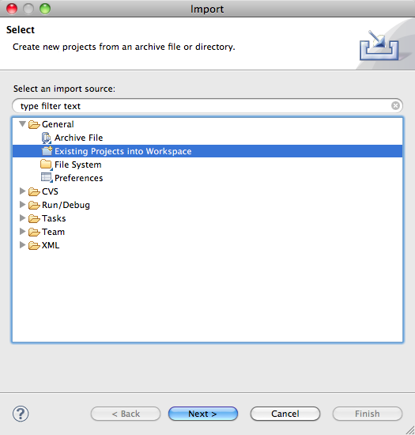Select Archive File import source
Viewport: 415px width, 435px height.
(78, 138)
